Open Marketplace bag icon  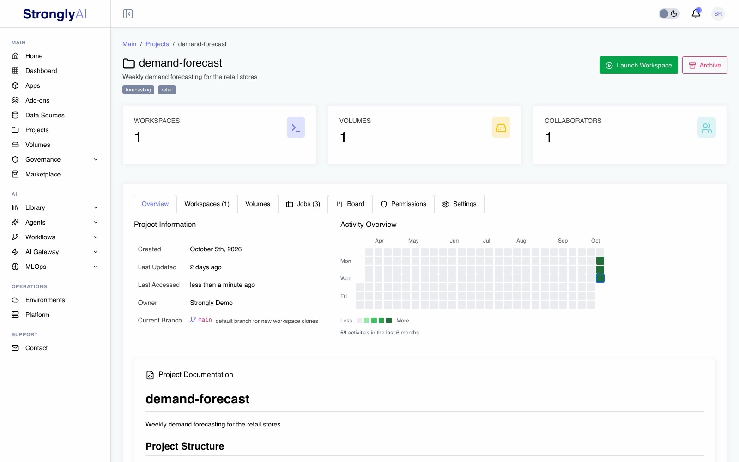tap(15, 174)
